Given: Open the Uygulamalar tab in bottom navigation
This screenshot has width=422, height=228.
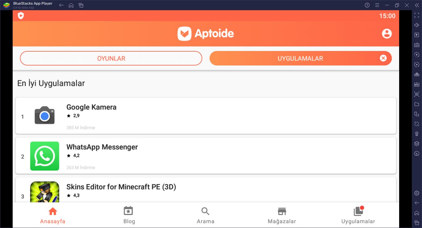Looking at the screenshot, I should click(358, 215).
